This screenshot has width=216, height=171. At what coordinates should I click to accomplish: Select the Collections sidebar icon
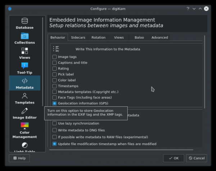pyautogui.click(x=24, y=38)
